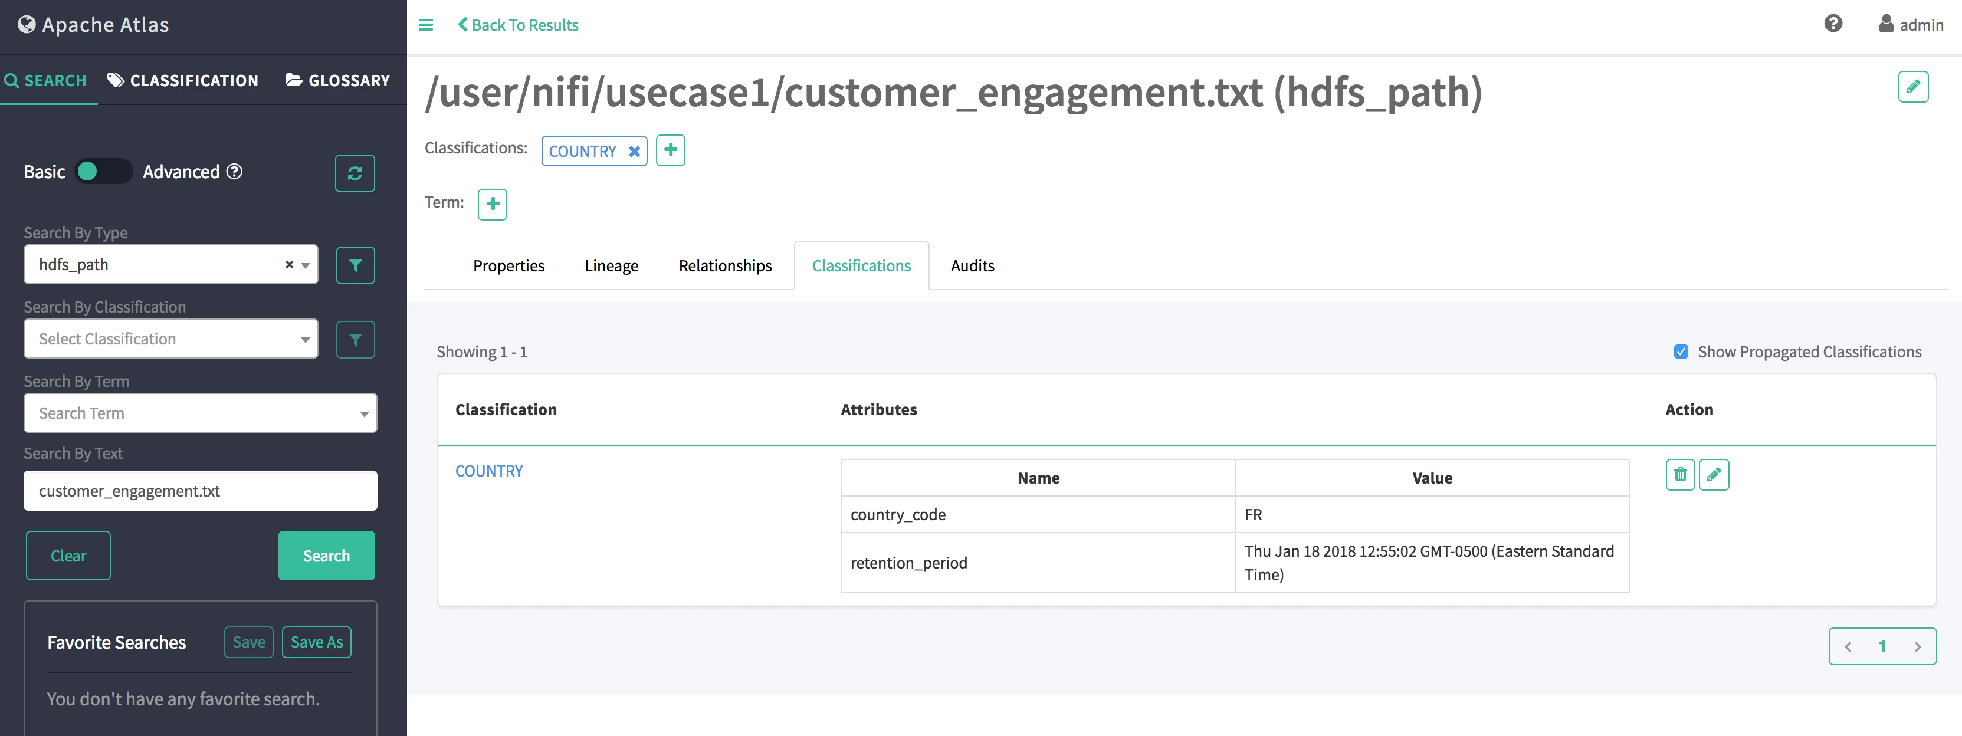Edit the COUNTRY classification row with pencil

1714,475
